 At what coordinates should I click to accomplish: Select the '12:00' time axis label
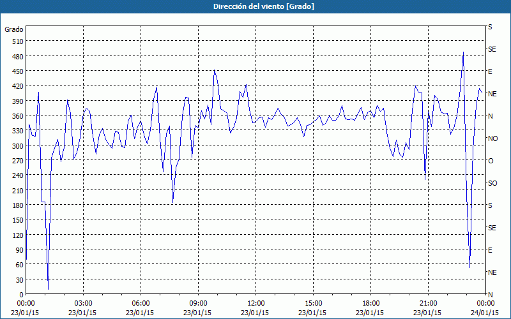(x=257, y=304)
